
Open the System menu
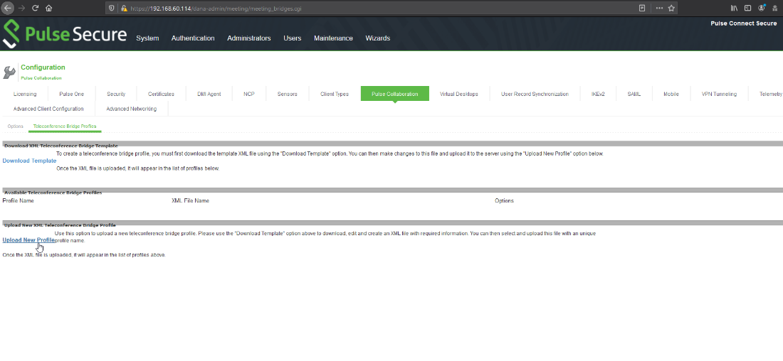[x=147, y=38]
